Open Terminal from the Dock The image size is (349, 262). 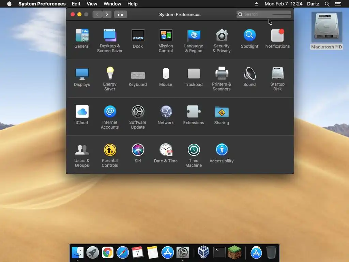(219, 253)
